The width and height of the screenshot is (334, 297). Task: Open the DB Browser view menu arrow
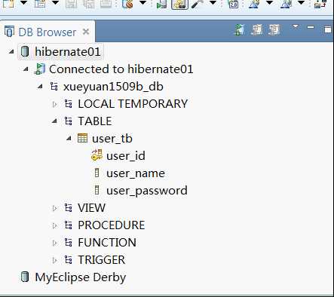tap(296, 26)
